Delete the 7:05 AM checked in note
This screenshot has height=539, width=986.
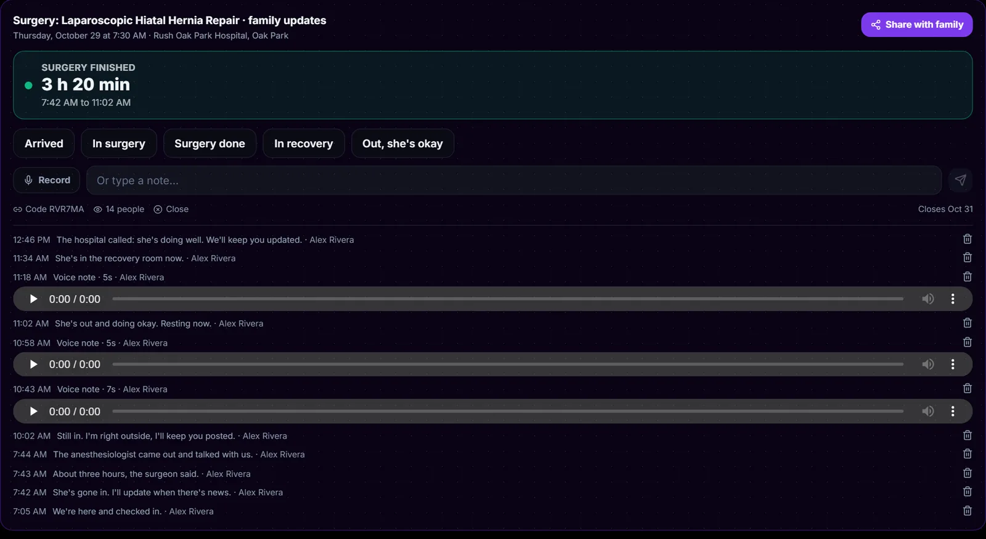coord(968,511)
